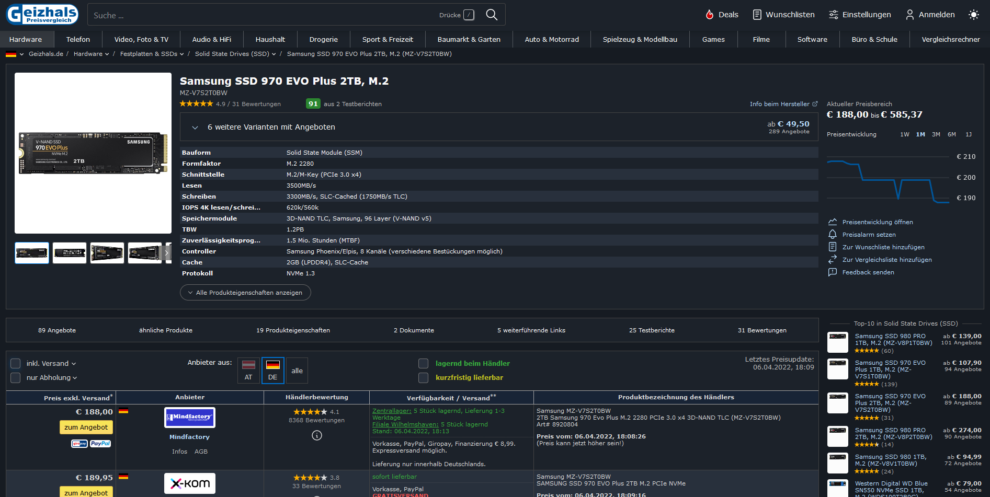The height and width of the screenshot is (497, 990).
Task: Click the PayPal payment icon
Action: click(100, 444)
